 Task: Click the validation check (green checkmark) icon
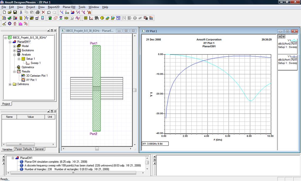pos(9,18)
